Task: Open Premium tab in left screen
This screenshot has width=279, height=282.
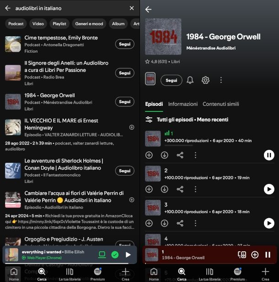Action: coord(97,274)
